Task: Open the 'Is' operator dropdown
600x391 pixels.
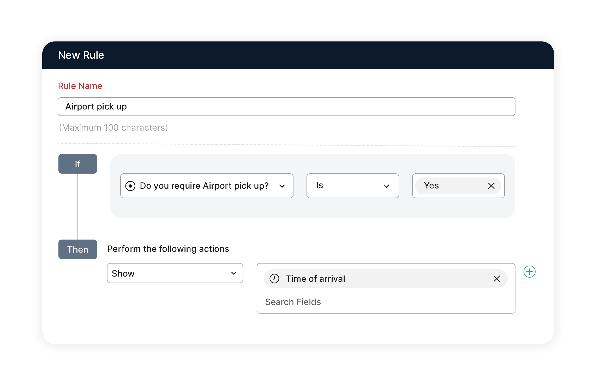Action: point(352,186)
